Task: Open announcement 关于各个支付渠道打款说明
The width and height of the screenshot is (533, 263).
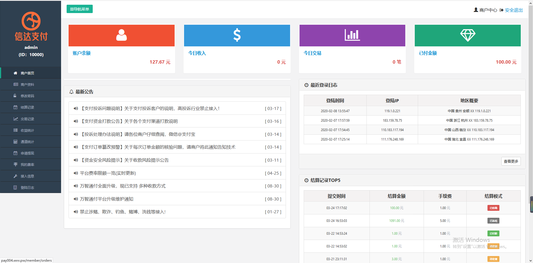Action: (177, 121)
